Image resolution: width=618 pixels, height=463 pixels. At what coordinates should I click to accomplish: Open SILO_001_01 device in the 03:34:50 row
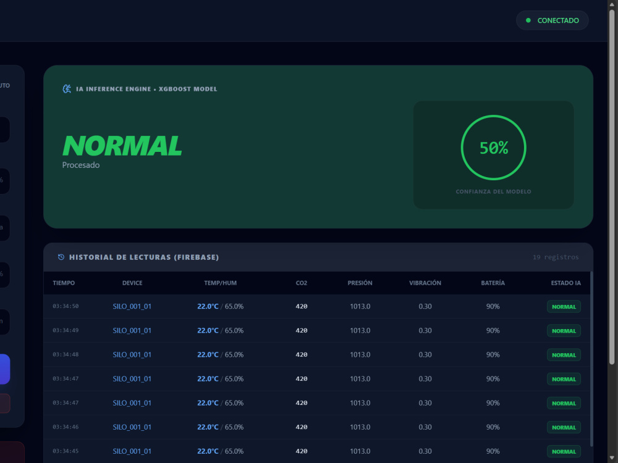pos(132,306)
